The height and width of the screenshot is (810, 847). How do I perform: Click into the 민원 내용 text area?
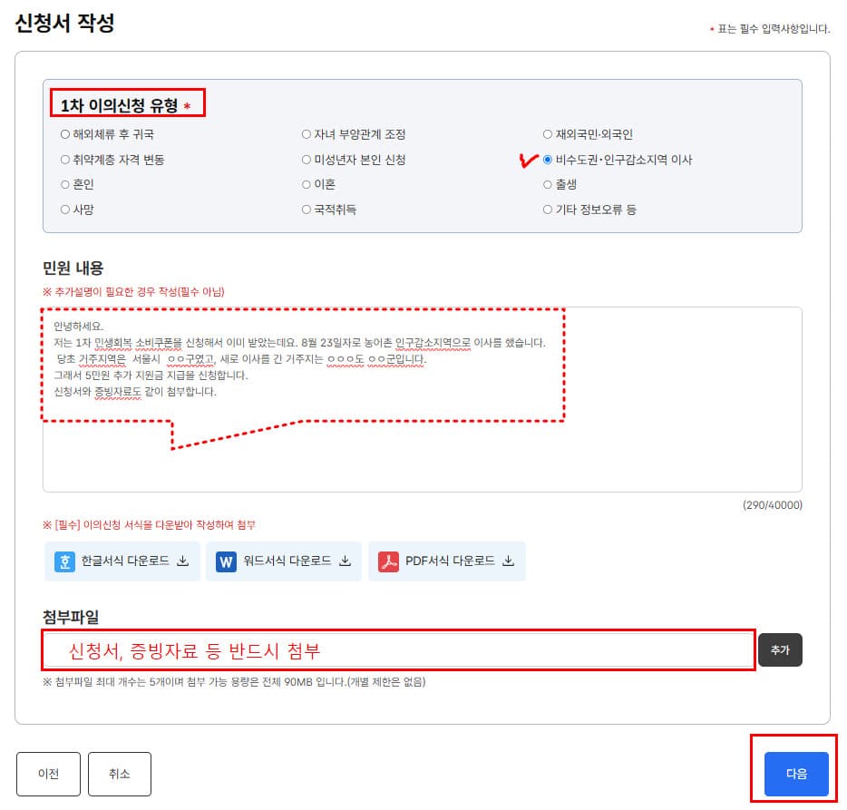click(423, 400)
